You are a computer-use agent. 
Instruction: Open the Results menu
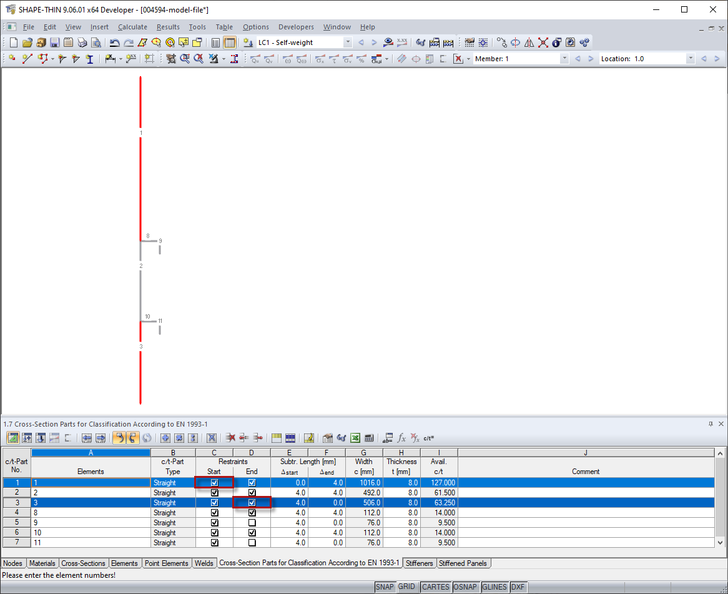point(168,27)
